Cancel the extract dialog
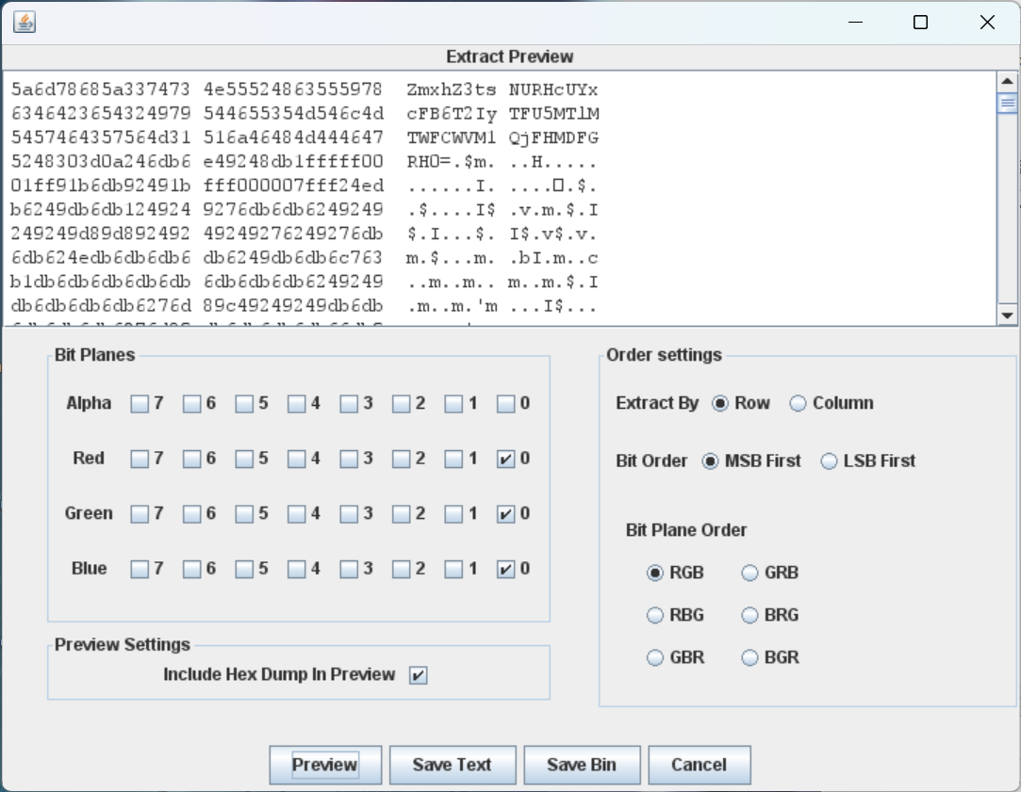 (699, 765)
